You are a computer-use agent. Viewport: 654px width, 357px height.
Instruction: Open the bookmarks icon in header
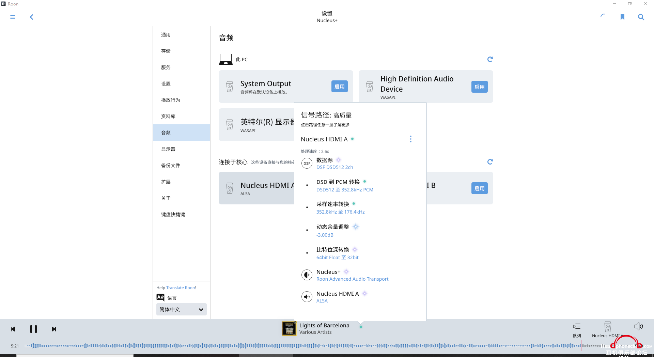(x=622, y=17)
